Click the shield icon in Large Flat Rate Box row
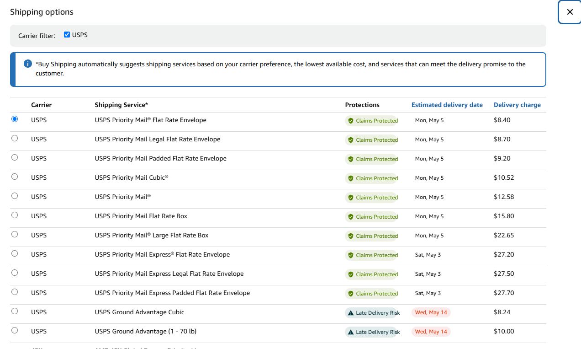 [351, 236]
